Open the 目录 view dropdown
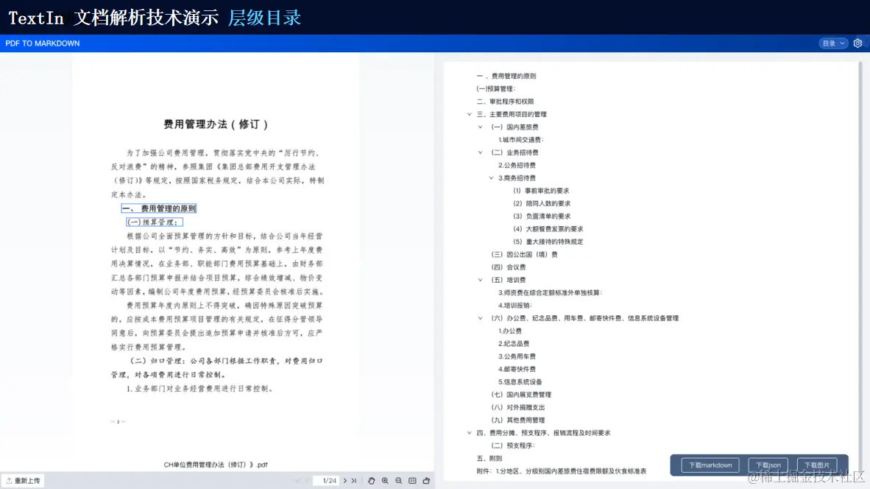 (x=833, y=43)
